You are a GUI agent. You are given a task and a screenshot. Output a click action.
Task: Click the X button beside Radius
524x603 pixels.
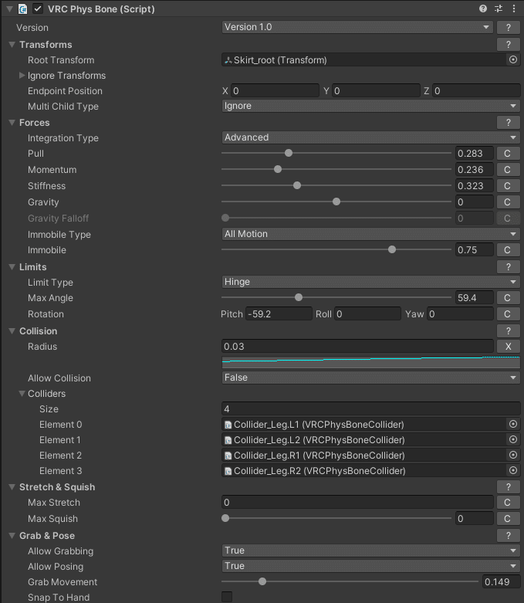508,347
